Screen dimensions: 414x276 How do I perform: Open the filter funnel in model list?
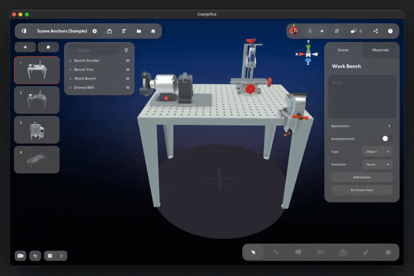pos(126,50)
